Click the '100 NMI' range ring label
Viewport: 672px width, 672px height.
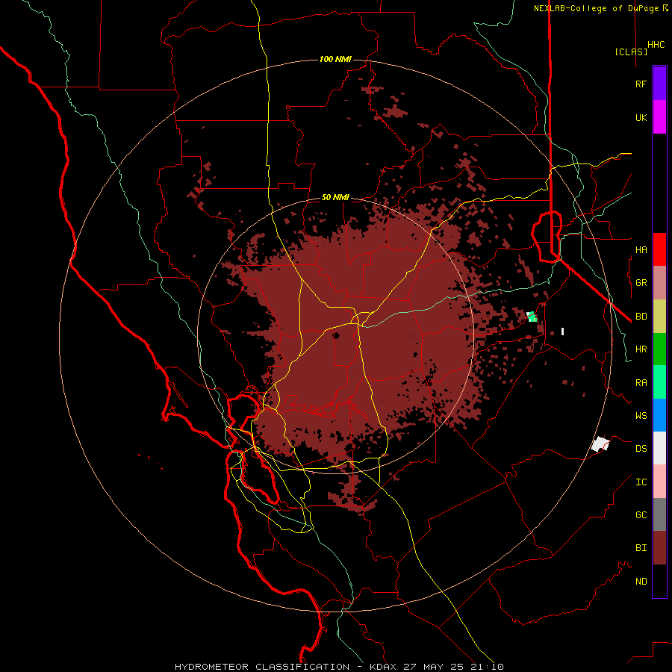[335, 59]
